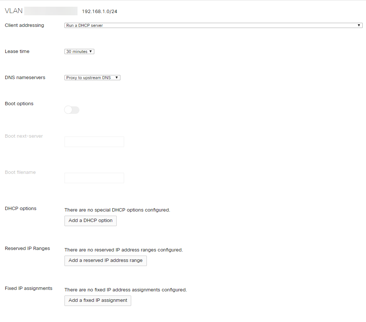This screenshot has width=366, height=322.
Task: Open the Client addressing dropdown
Action: click(212, 25)
